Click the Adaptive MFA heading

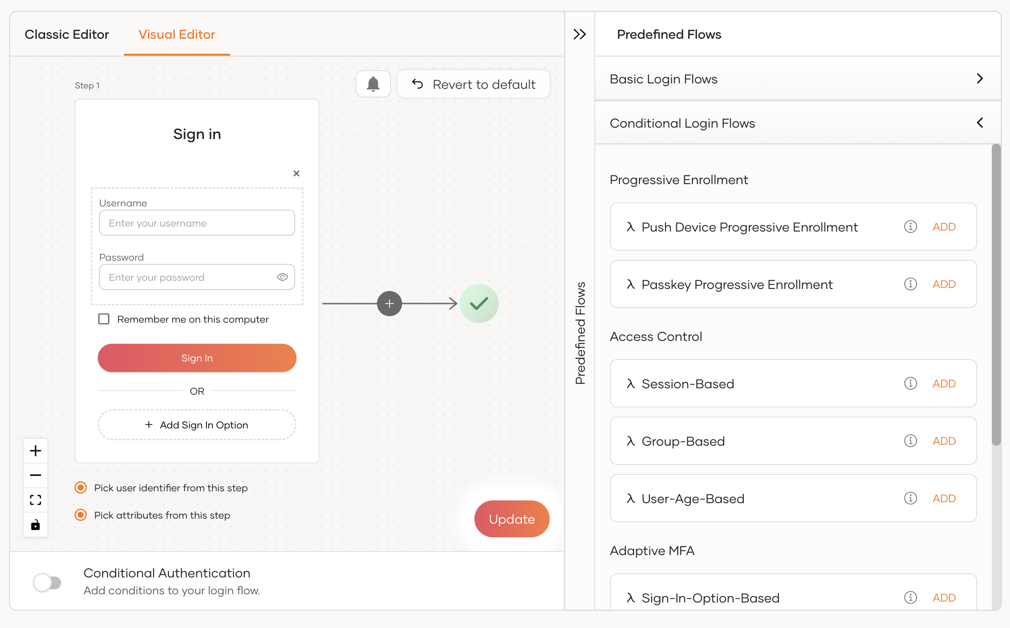point(652,551)
